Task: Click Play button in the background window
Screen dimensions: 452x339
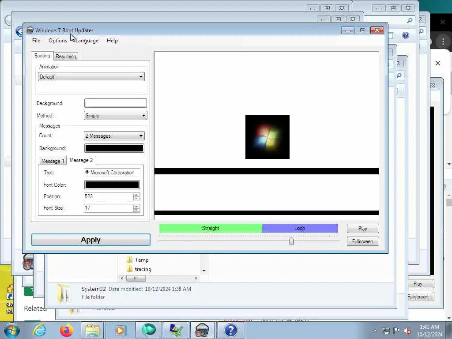Action: pos(418,284)
